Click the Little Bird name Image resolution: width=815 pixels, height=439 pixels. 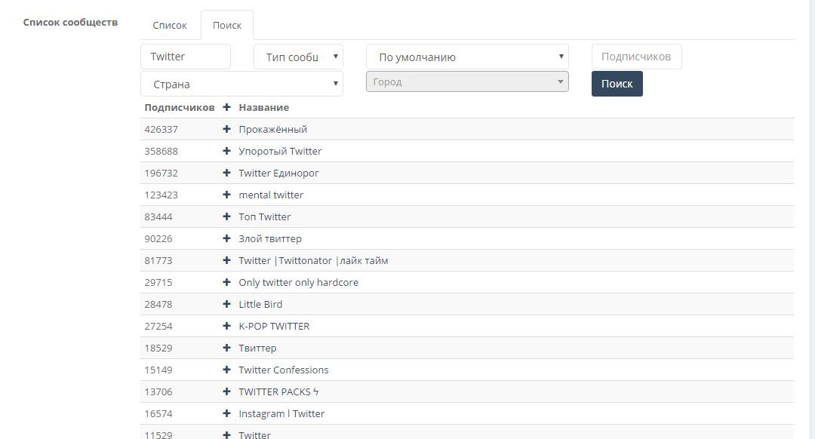[260, 304]
